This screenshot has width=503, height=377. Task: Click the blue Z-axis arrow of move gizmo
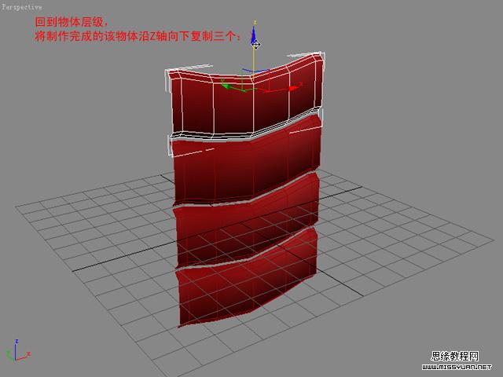point(253,34)
